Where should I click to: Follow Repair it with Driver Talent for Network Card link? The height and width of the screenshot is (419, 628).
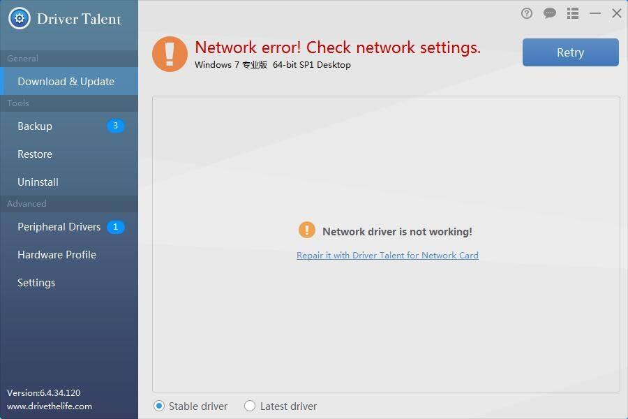tap(387, 256)
